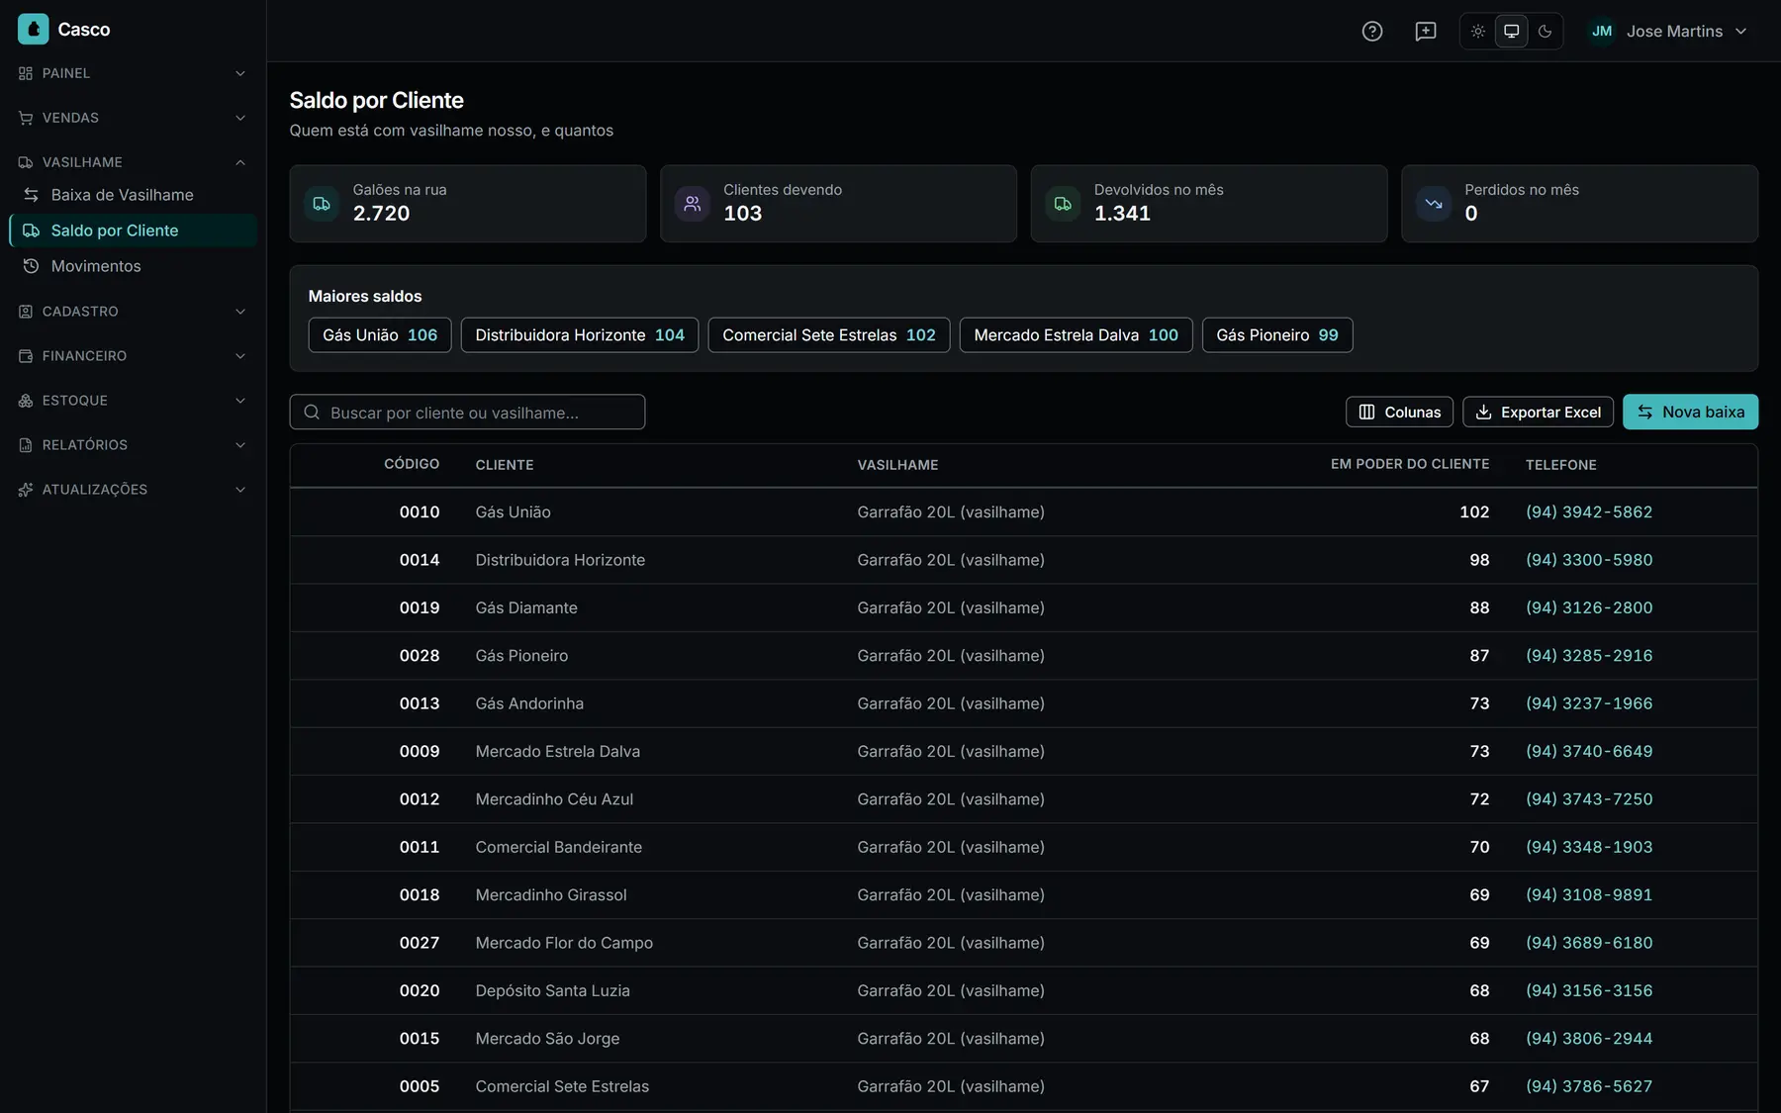Click the Perdidos no mês trend icon
This screenshot has width=1781, height=1113.
click(1434, 204)
